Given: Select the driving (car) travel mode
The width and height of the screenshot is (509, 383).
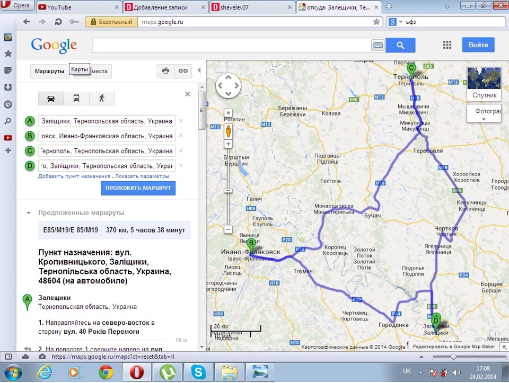Looking at the screenshot, I should click(51, 99).
